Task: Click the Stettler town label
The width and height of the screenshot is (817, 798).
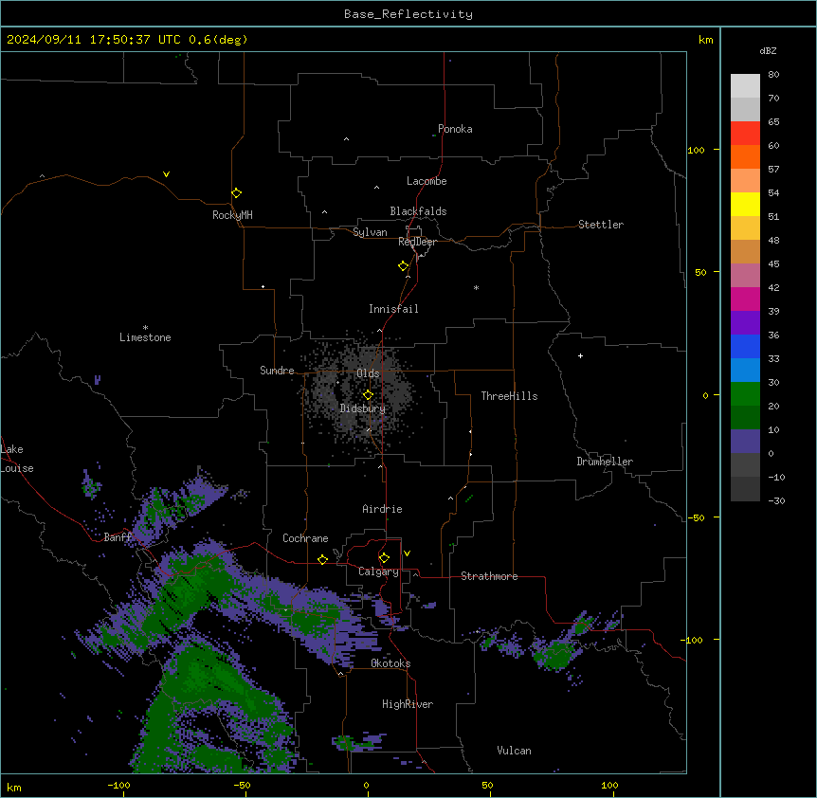Action: [600, 225]
